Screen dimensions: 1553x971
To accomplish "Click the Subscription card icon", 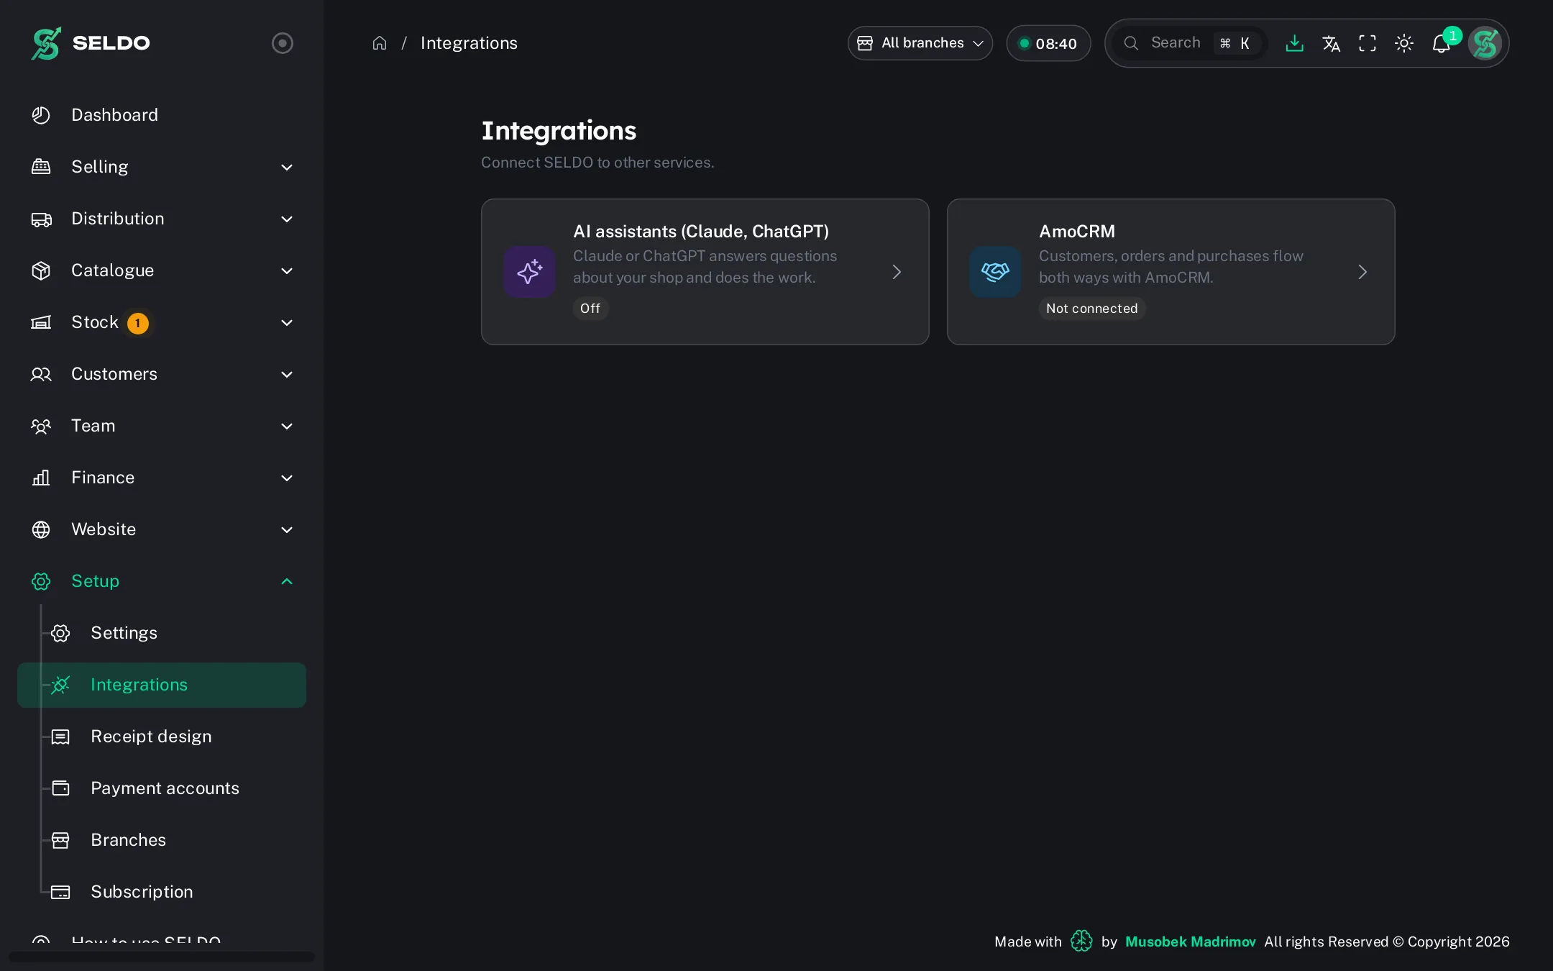I will 60,892.
